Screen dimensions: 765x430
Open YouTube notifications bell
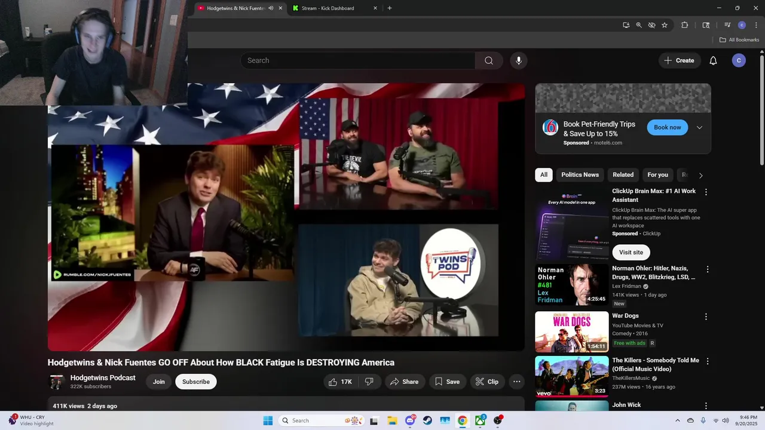713,60
